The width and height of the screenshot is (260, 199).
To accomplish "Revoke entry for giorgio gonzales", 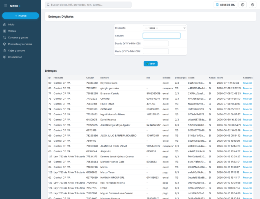I will coord(247,88).
